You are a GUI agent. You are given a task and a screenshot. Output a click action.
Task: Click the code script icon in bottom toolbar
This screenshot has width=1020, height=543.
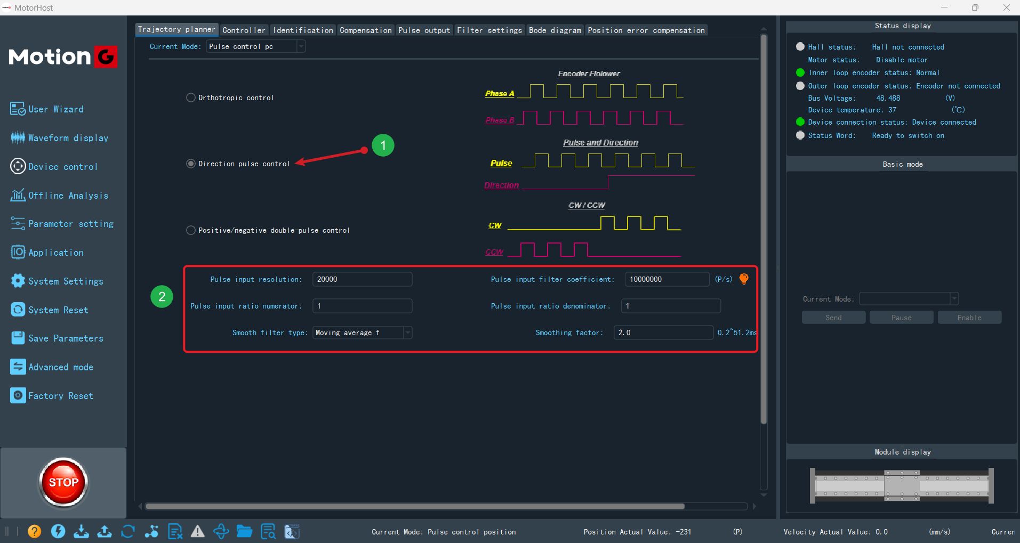(x=292, y=531)
